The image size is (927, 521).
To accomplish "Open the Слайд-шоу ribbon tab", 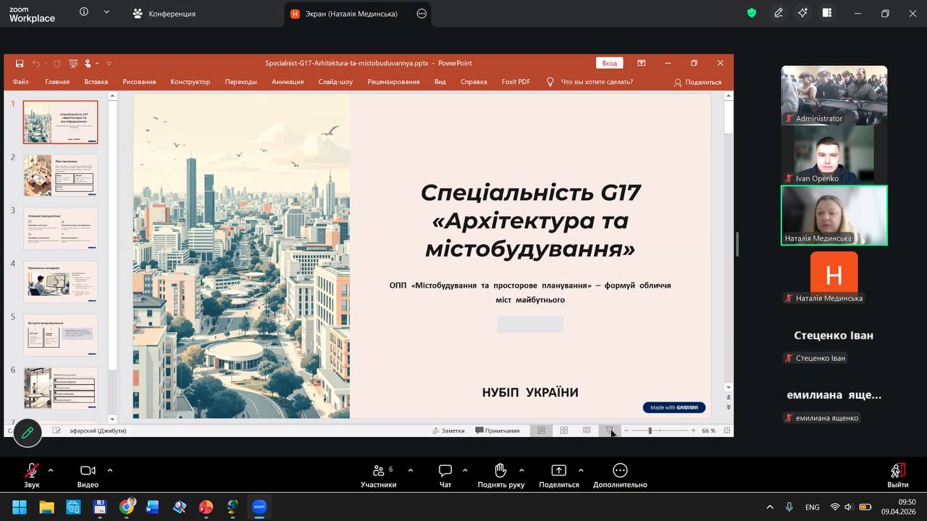I will point(335,82).
